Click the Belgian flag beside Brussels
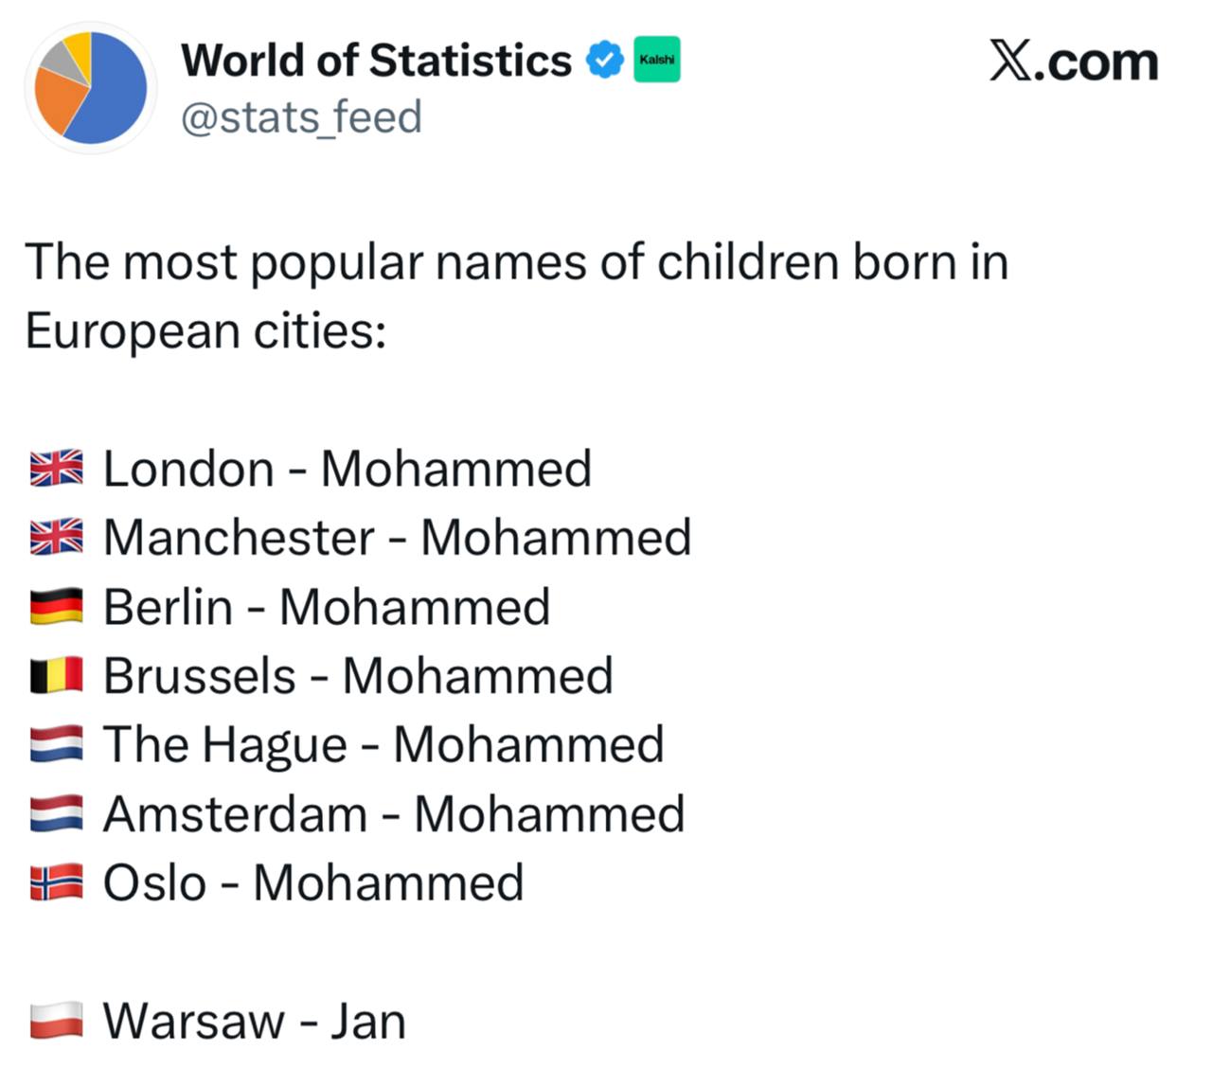This screenshot has width=1212, height=1086. [56, 676]
